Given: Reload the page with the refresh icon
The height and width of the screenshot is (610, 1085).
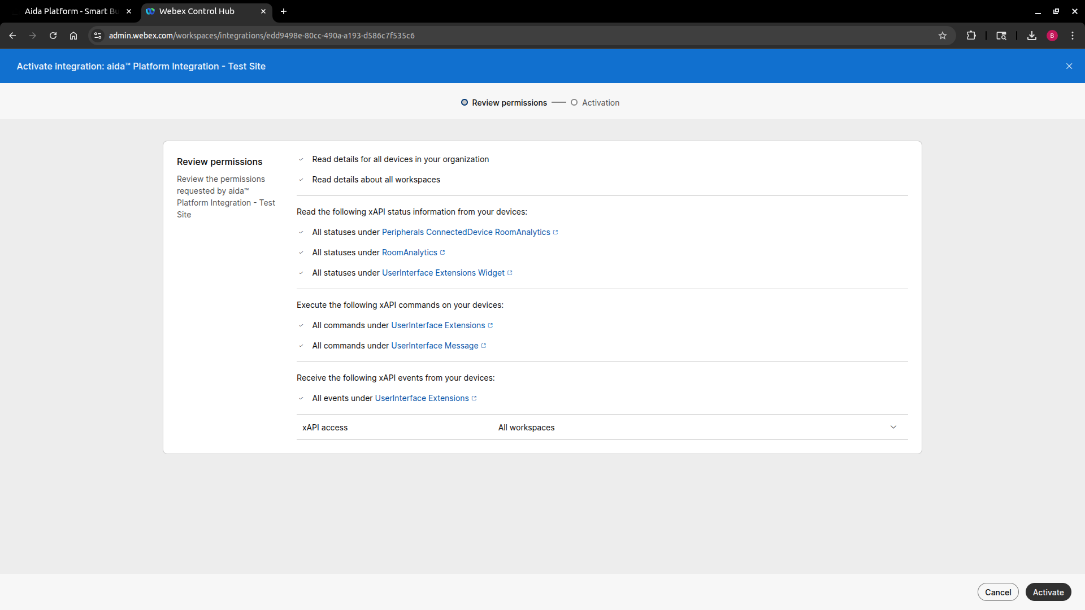Looking at the screenshot, I should (53, 36).
